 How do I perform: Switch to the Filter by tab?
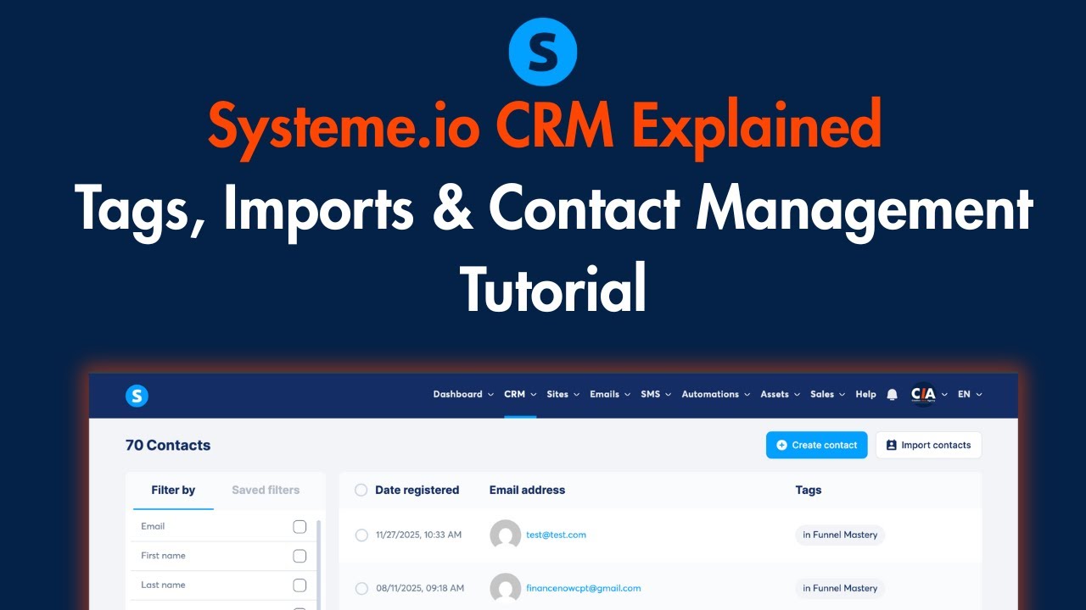coord(173,490)
